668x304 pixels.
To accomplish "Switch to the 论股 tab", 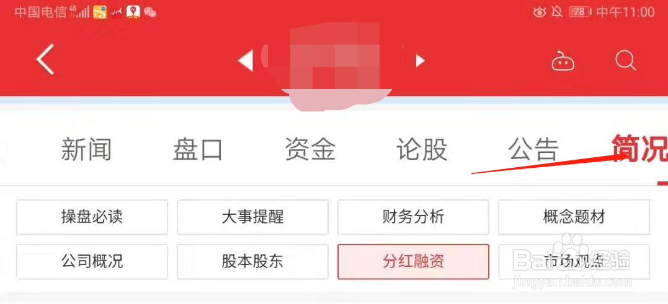I will pos(422,150).
